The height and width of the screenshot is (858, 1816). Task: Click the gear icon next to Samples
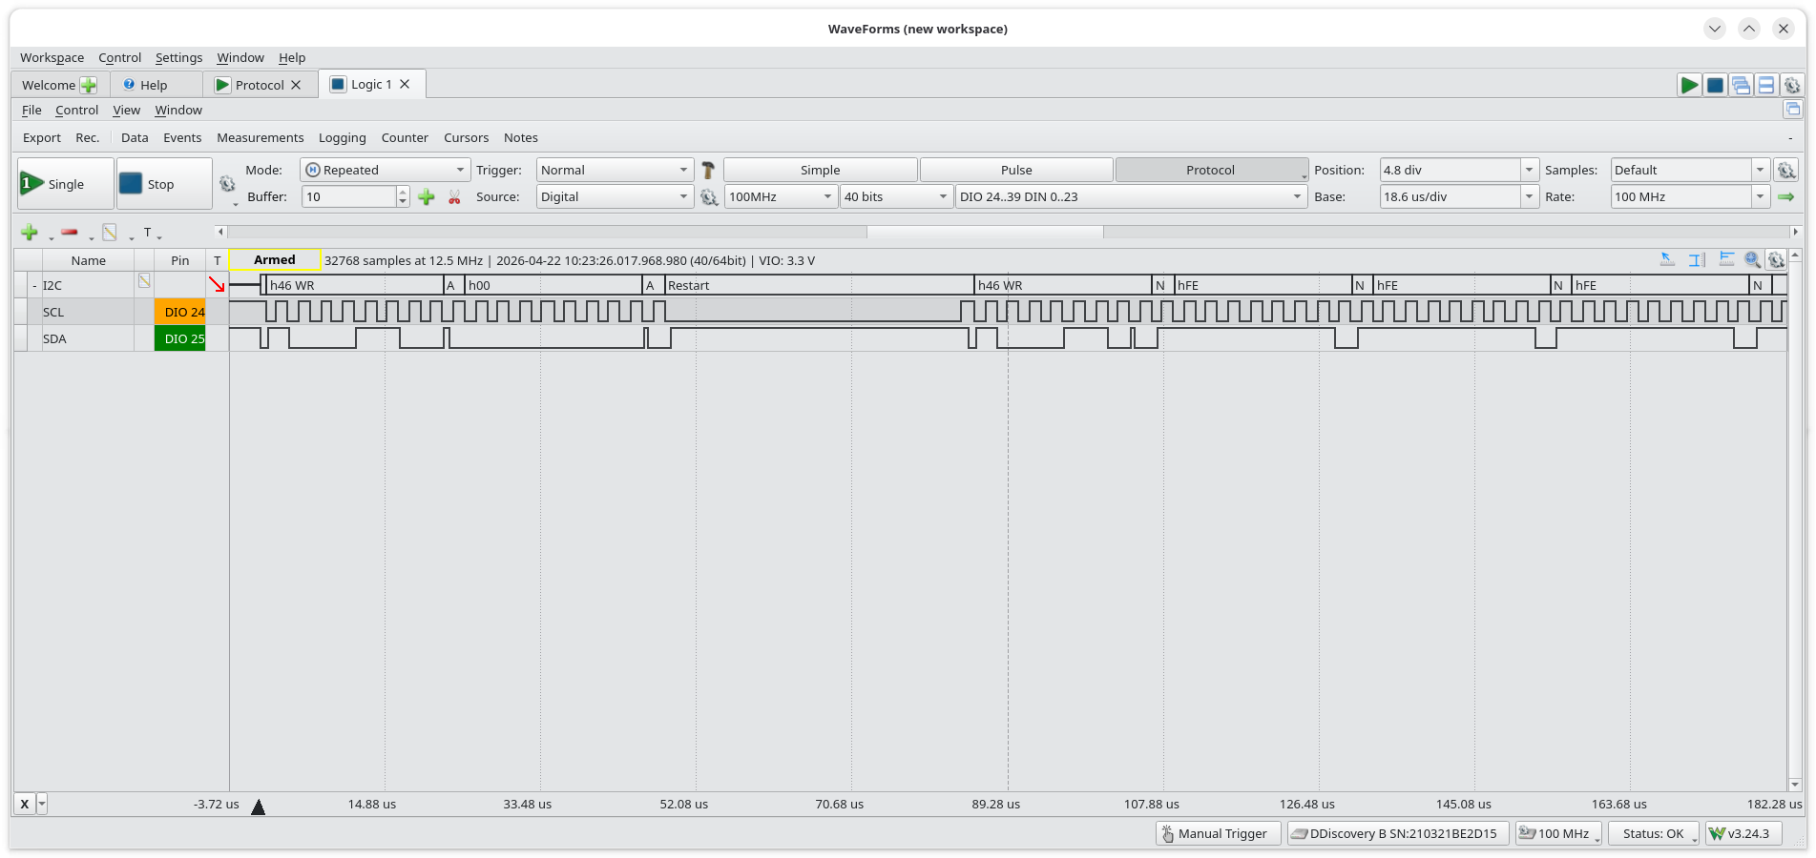click(x=1786, y=171)
